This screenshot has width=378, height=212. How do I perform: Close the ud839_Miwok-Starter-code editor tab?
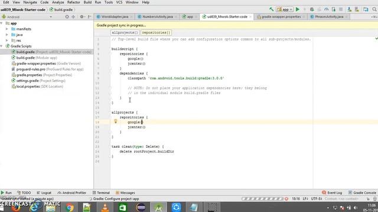pos(250,17)
